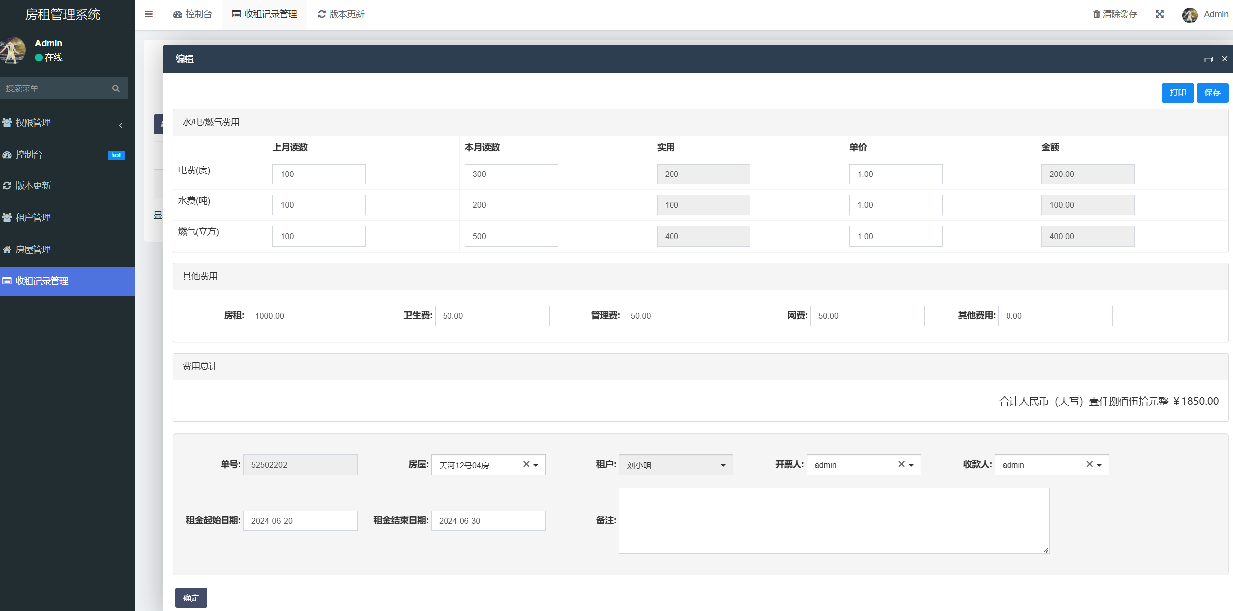Screen dimensions: 1233x611
Task: Click the 备注 text area
Action: click(x=834, y=521)
